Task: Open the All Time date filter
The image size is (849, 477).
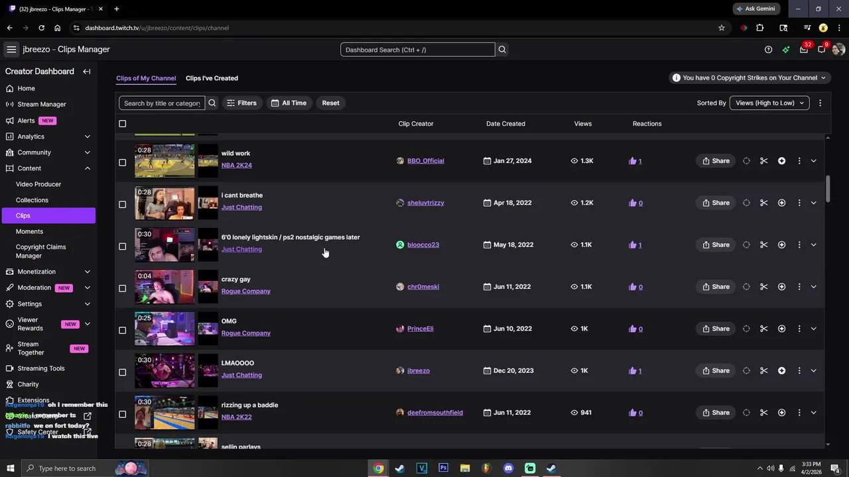Action: pyautogui.click(x=289, y=103)
